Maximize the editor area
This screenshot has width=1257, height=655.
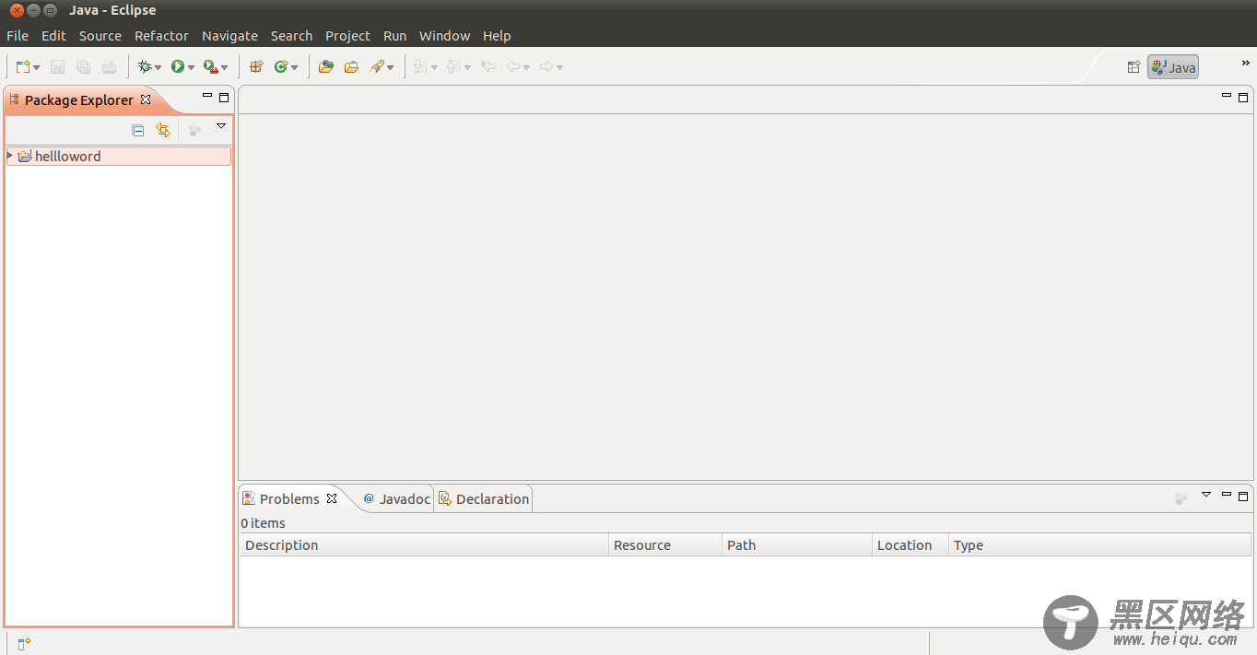tap(1243, 97)
